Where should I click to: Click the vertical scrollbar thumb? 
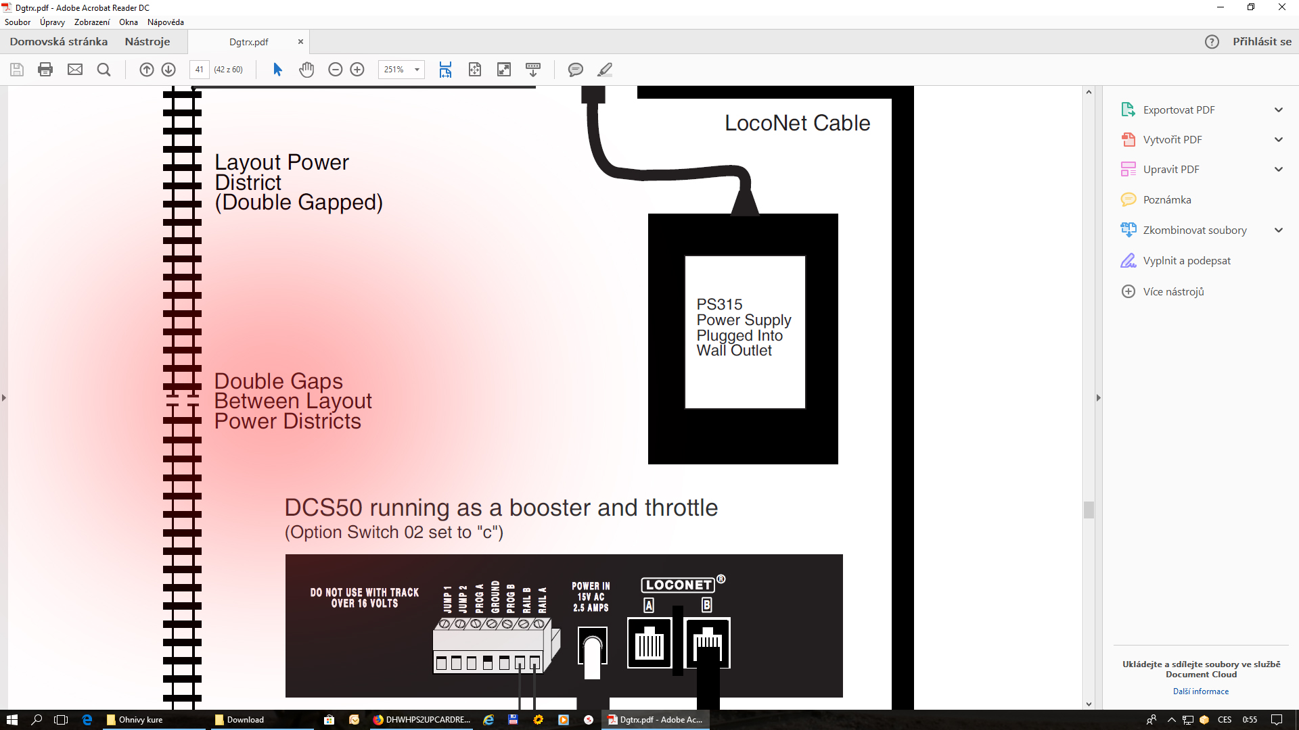1089,510
